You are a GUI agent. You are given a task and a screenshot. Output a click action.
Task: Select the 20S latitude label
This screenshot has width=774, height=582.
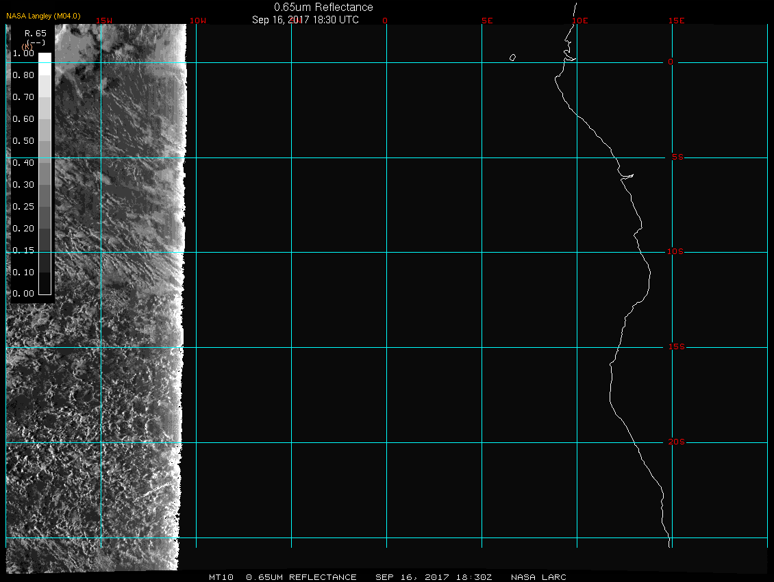(676, 442)
